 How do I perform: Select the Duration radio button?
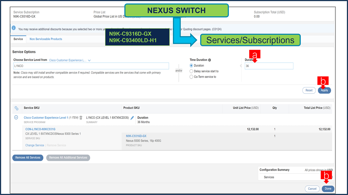[191, 66]
